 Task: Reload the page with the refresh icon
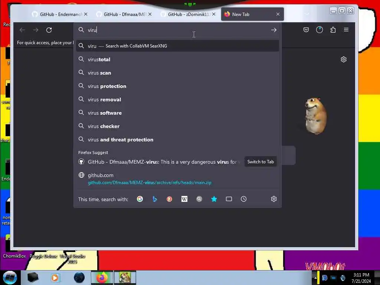tap(49, 30)
